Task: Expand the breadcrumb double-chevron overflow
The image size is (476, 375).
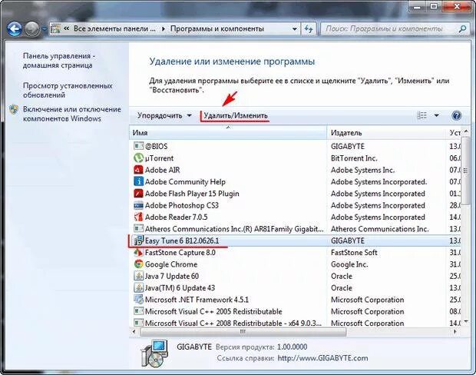Action: (x=66, y=29)
